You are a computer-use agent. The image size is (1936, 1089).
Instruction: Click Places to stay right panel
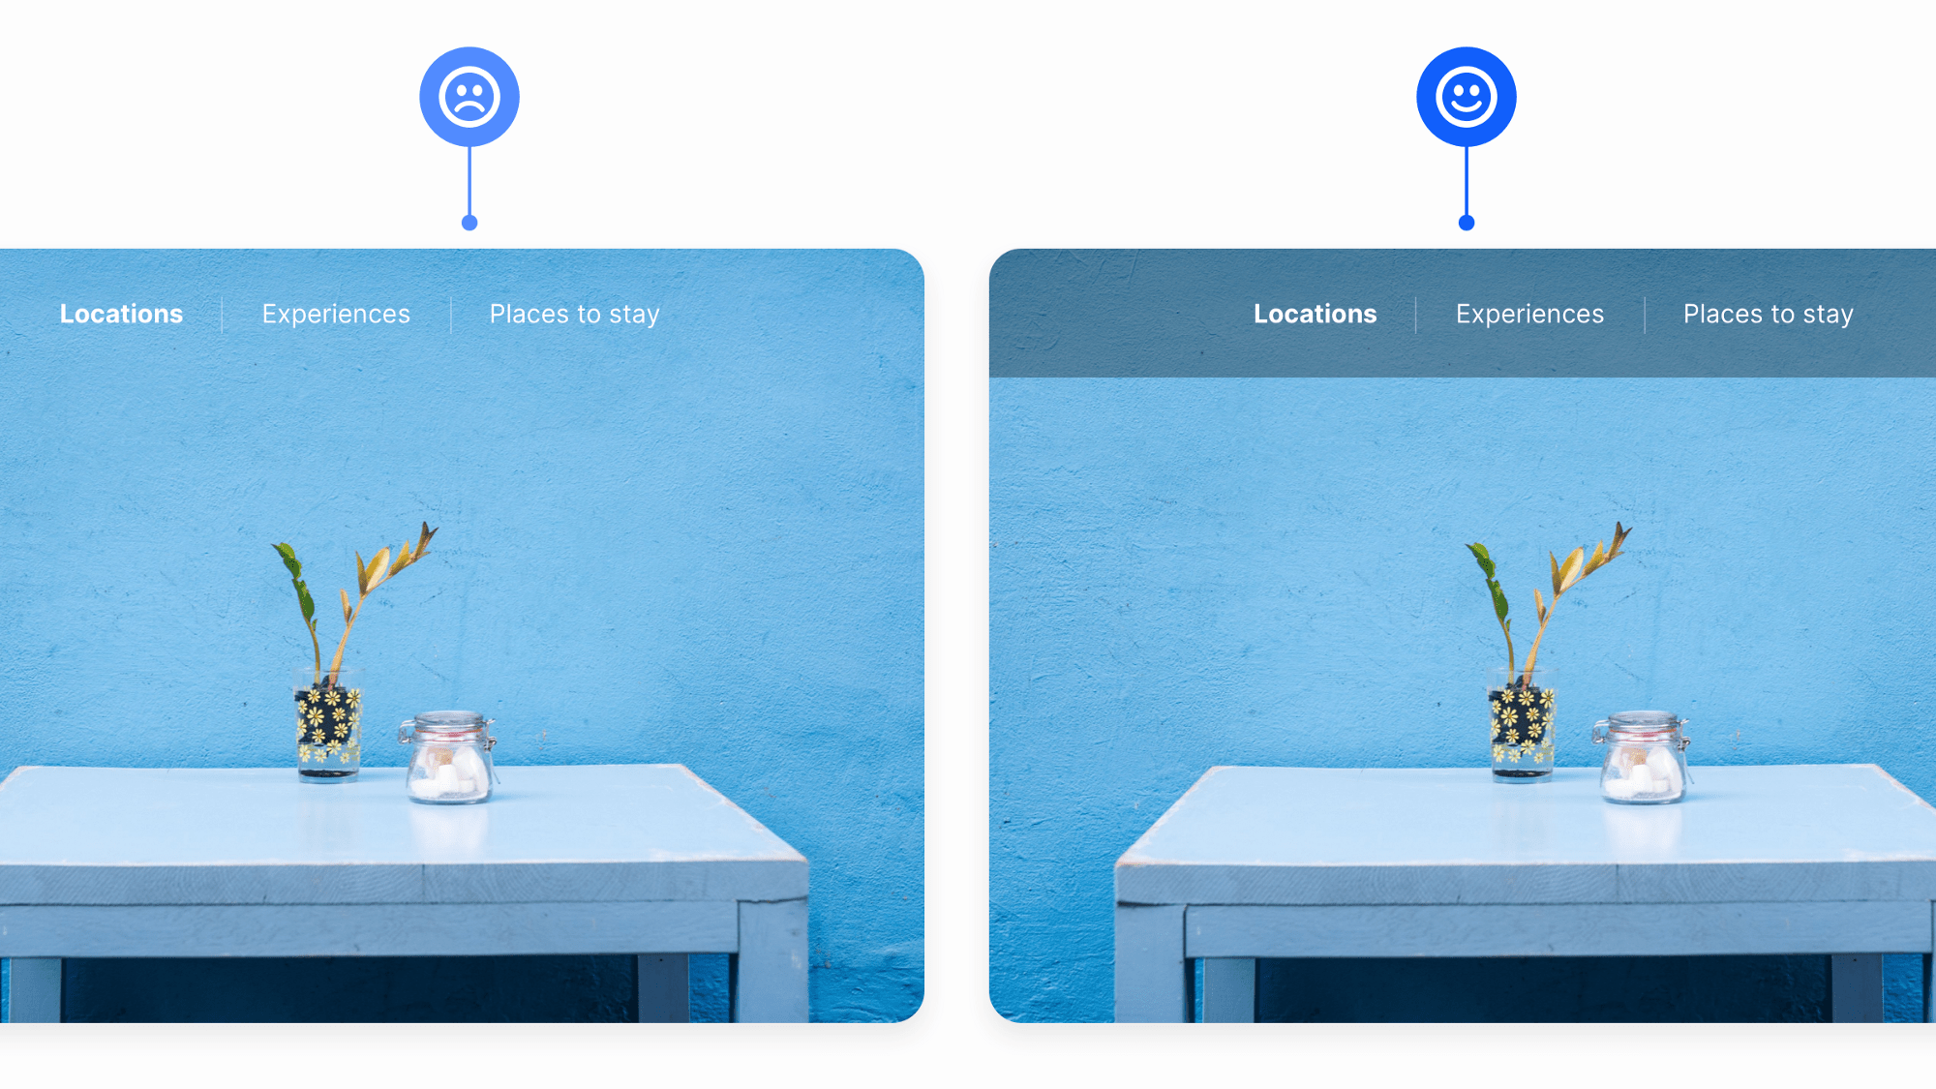(1769, 314)
